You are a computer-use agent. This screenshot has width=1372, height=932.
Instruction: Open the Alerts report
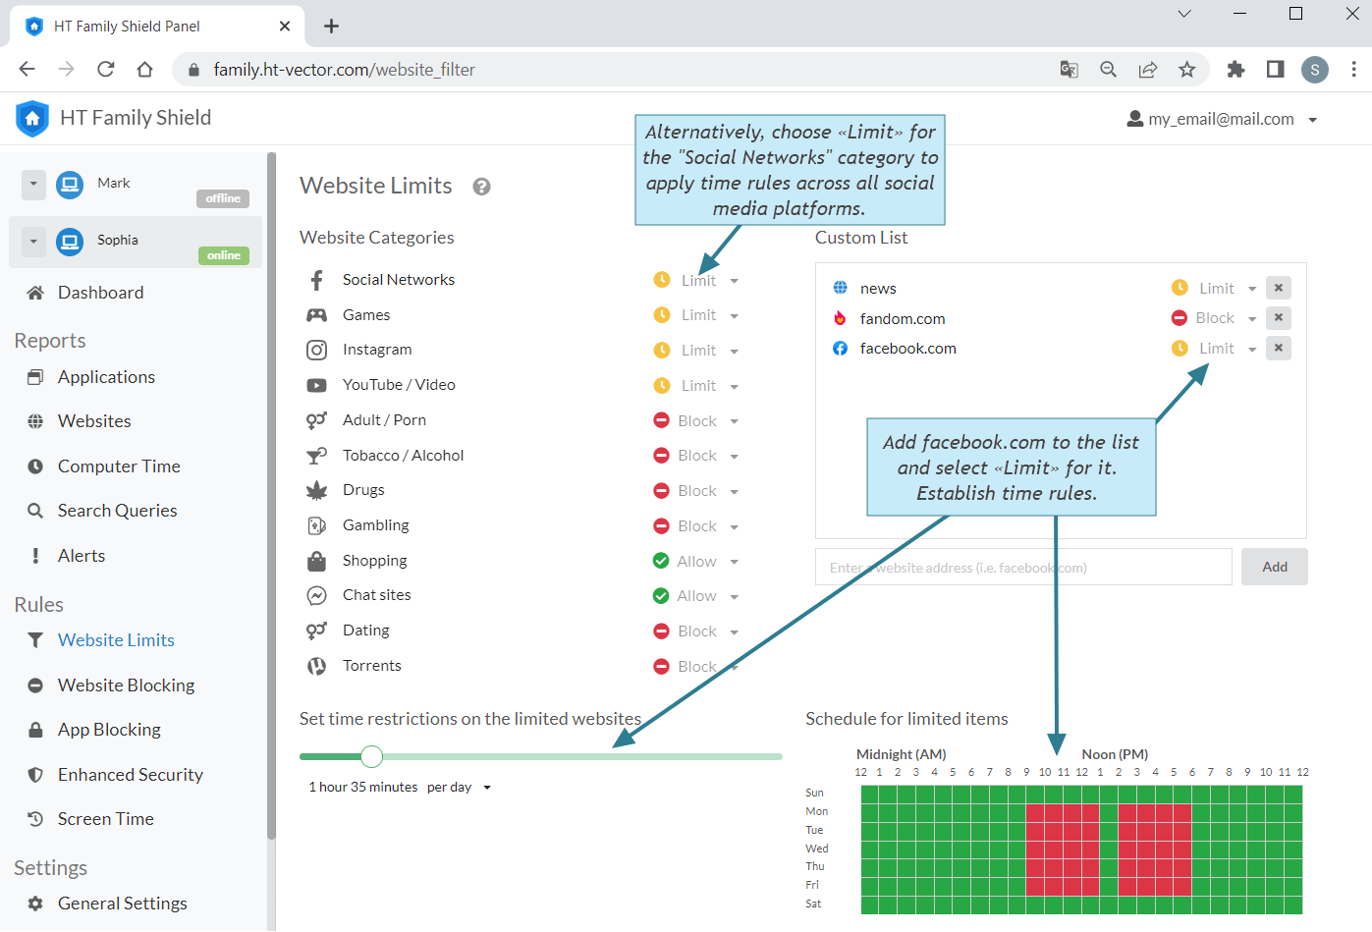coord(82,556)
